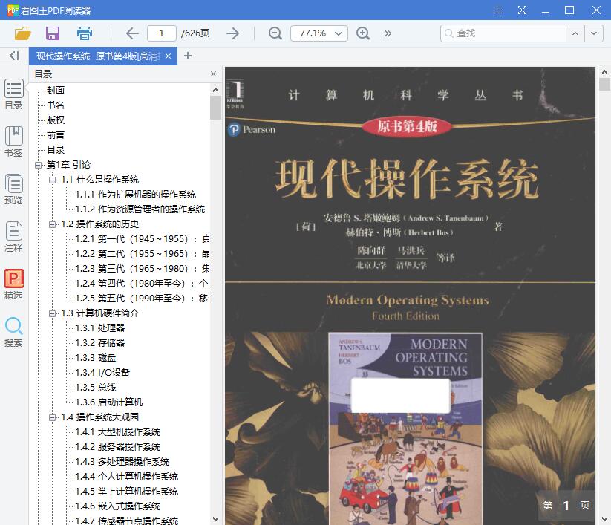Image resolution: width=611 pixels, height=525 pixels.
Task: Click the 查找 search field
Action: pos(503,33)
